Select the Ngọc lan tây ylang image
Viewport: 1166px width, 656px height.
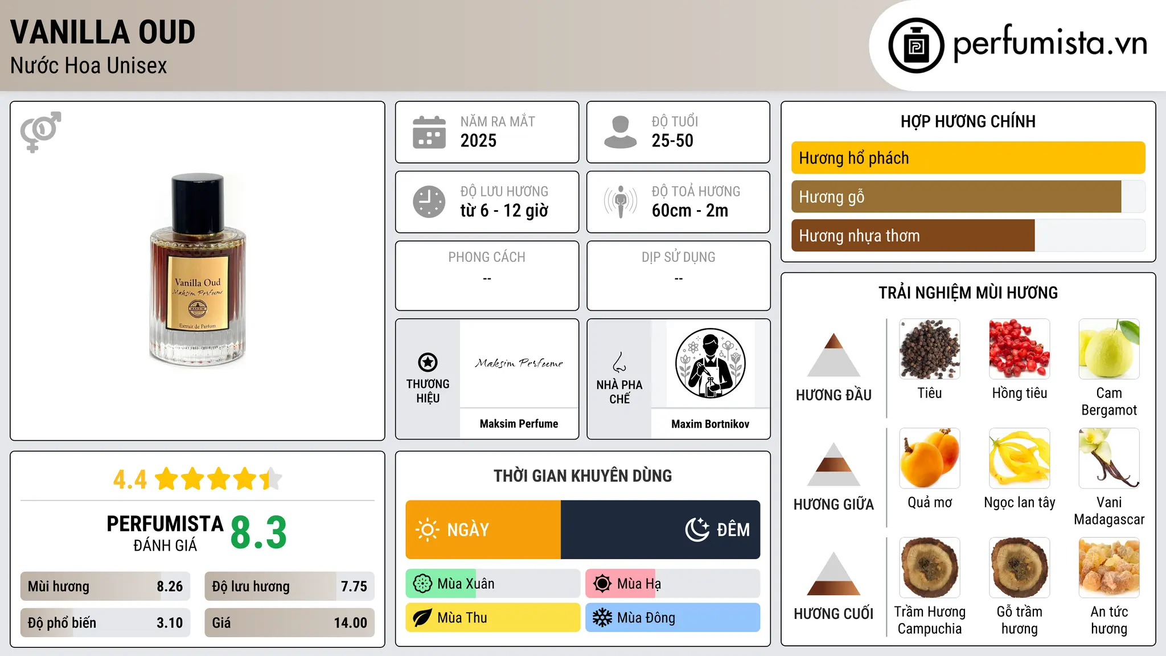[1020, 458]
